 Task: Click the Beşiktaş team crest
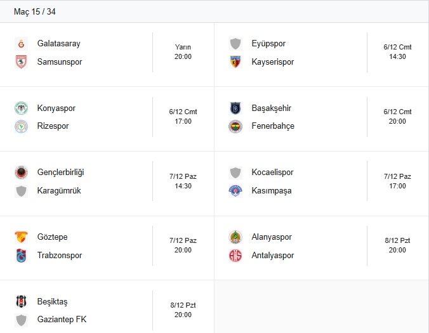[21, 302]
